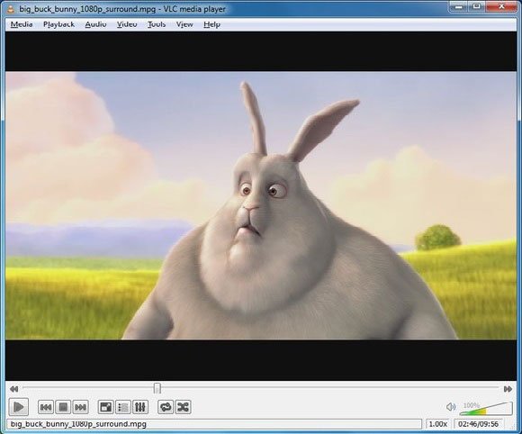
Task: Expand the Tools menu
Action: 157,24
